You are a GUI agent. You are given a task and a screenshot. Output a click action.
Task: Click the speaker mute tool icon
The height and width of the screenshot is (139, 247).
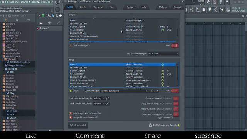pos(61,16)
